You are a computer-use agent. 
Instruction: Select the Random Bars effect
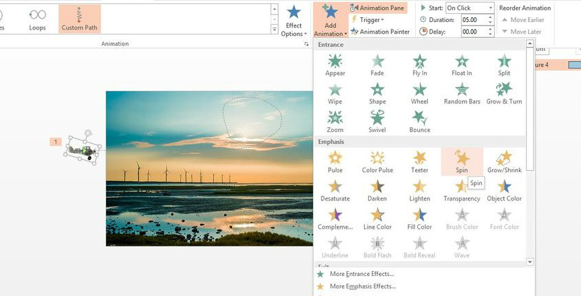coord(462,94)
